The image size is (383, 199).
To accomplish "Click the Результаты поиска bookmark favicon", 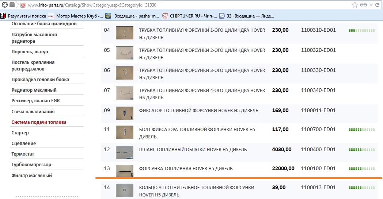I will click(3, 16).
